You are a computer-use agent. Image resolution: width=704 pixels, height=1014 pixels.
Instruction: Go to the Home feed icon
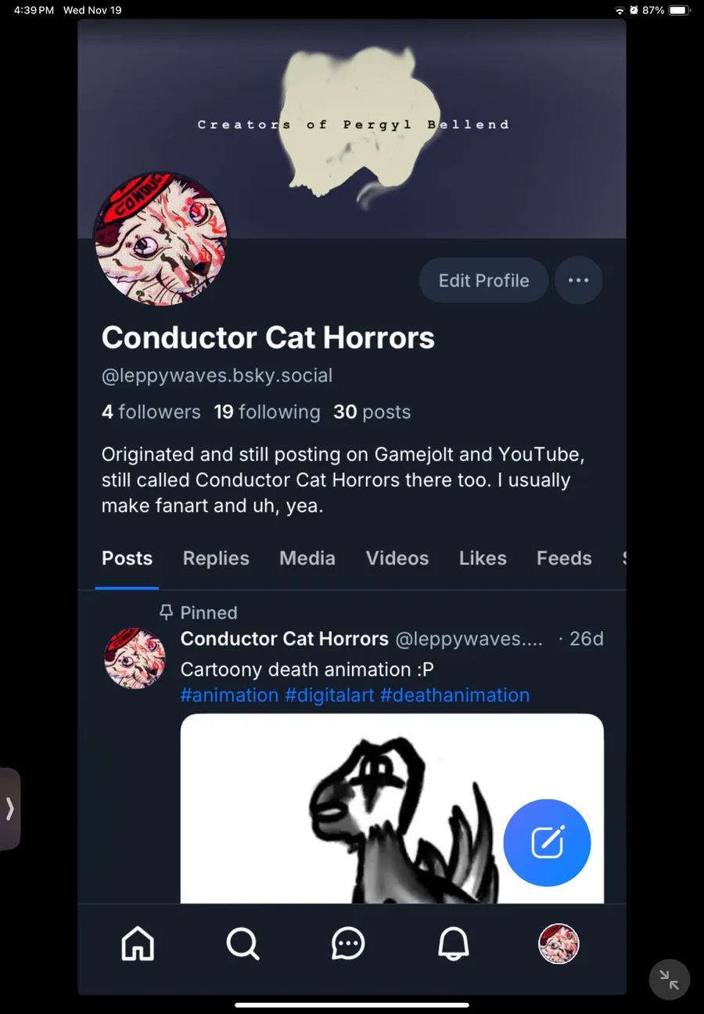[138, 944]
